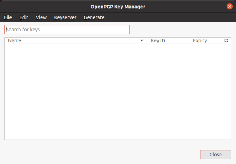Click the divider between Name and Key ID headers
The width and height of the screenshot is (236, 164).
(x=147, y=41)
